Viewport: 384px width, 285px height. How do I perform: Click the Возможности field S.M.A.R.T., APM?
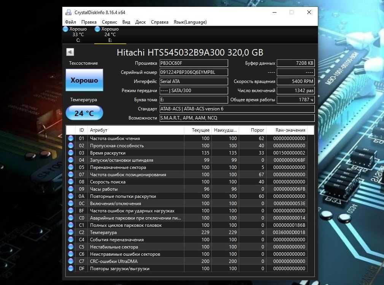point(237,118)
